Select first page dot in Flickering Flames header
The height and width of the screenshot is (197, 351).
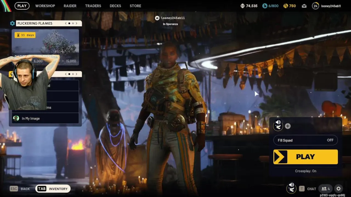pos(69,24)
